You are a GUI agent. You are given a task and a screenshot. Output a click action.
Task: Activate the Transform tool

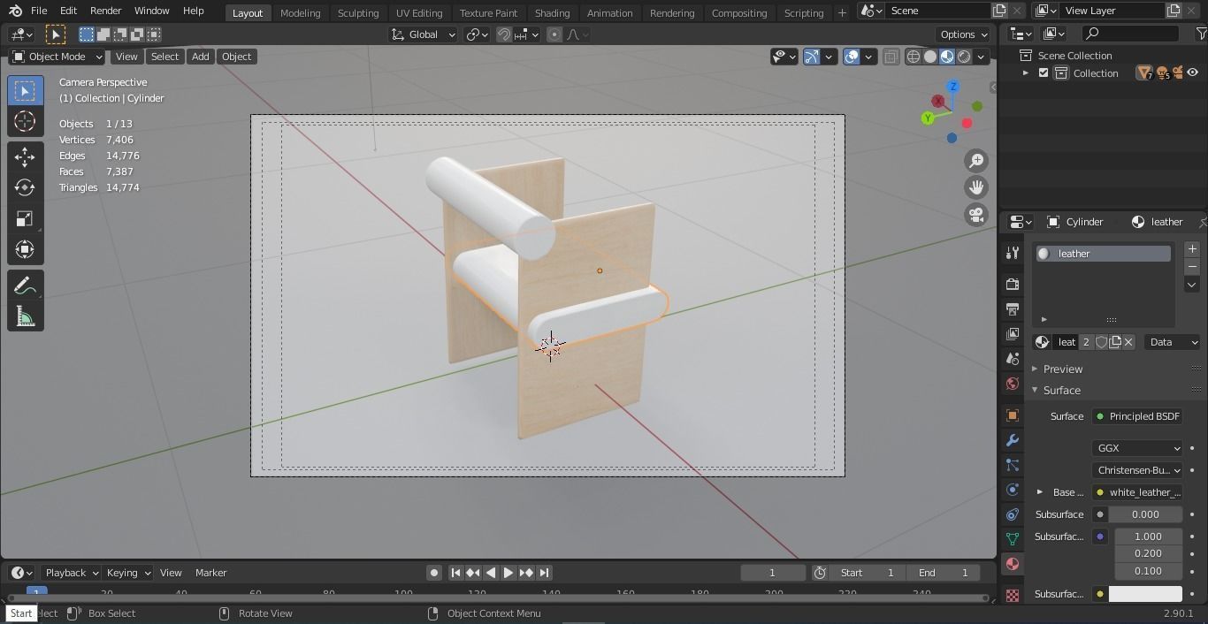(25, 249)
